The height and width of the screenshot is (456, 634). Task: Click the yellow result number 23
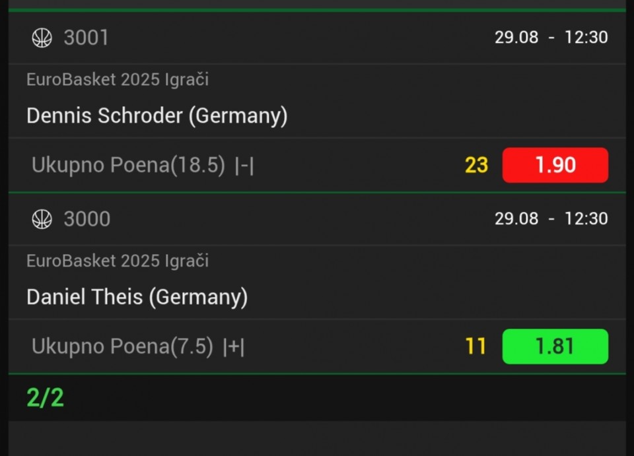(x=477, y=165)
